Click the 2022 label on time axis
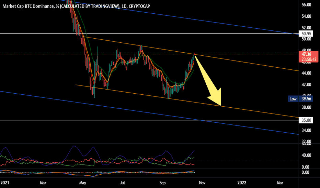This screenshot has width=320, height=188. 242,183
